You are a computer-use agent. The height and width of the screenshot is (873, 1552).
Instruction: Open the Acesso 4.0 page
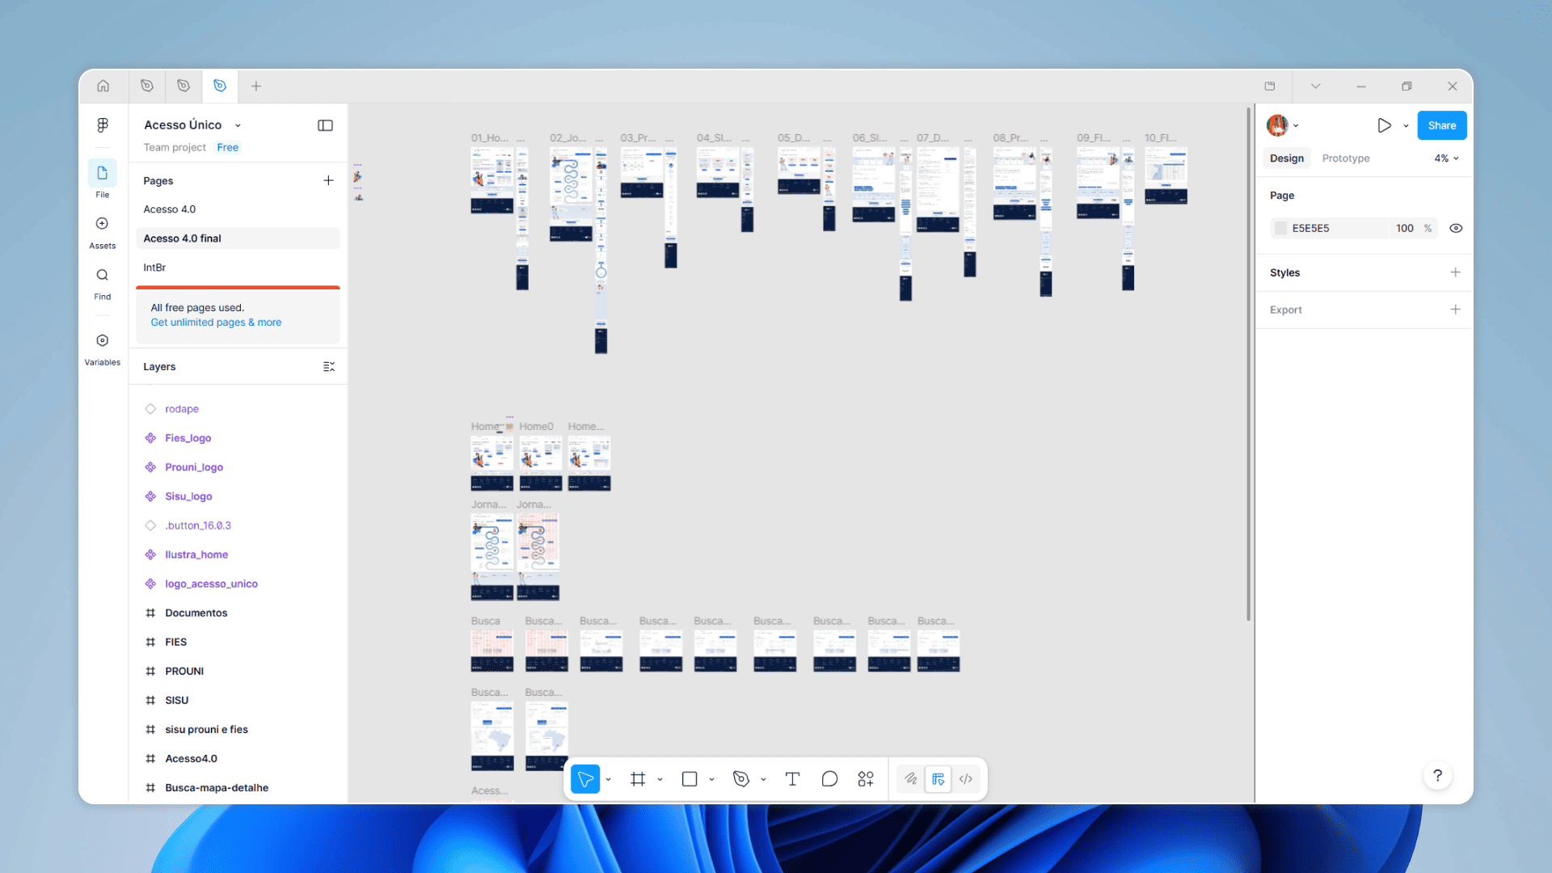(x=238, y=209)
